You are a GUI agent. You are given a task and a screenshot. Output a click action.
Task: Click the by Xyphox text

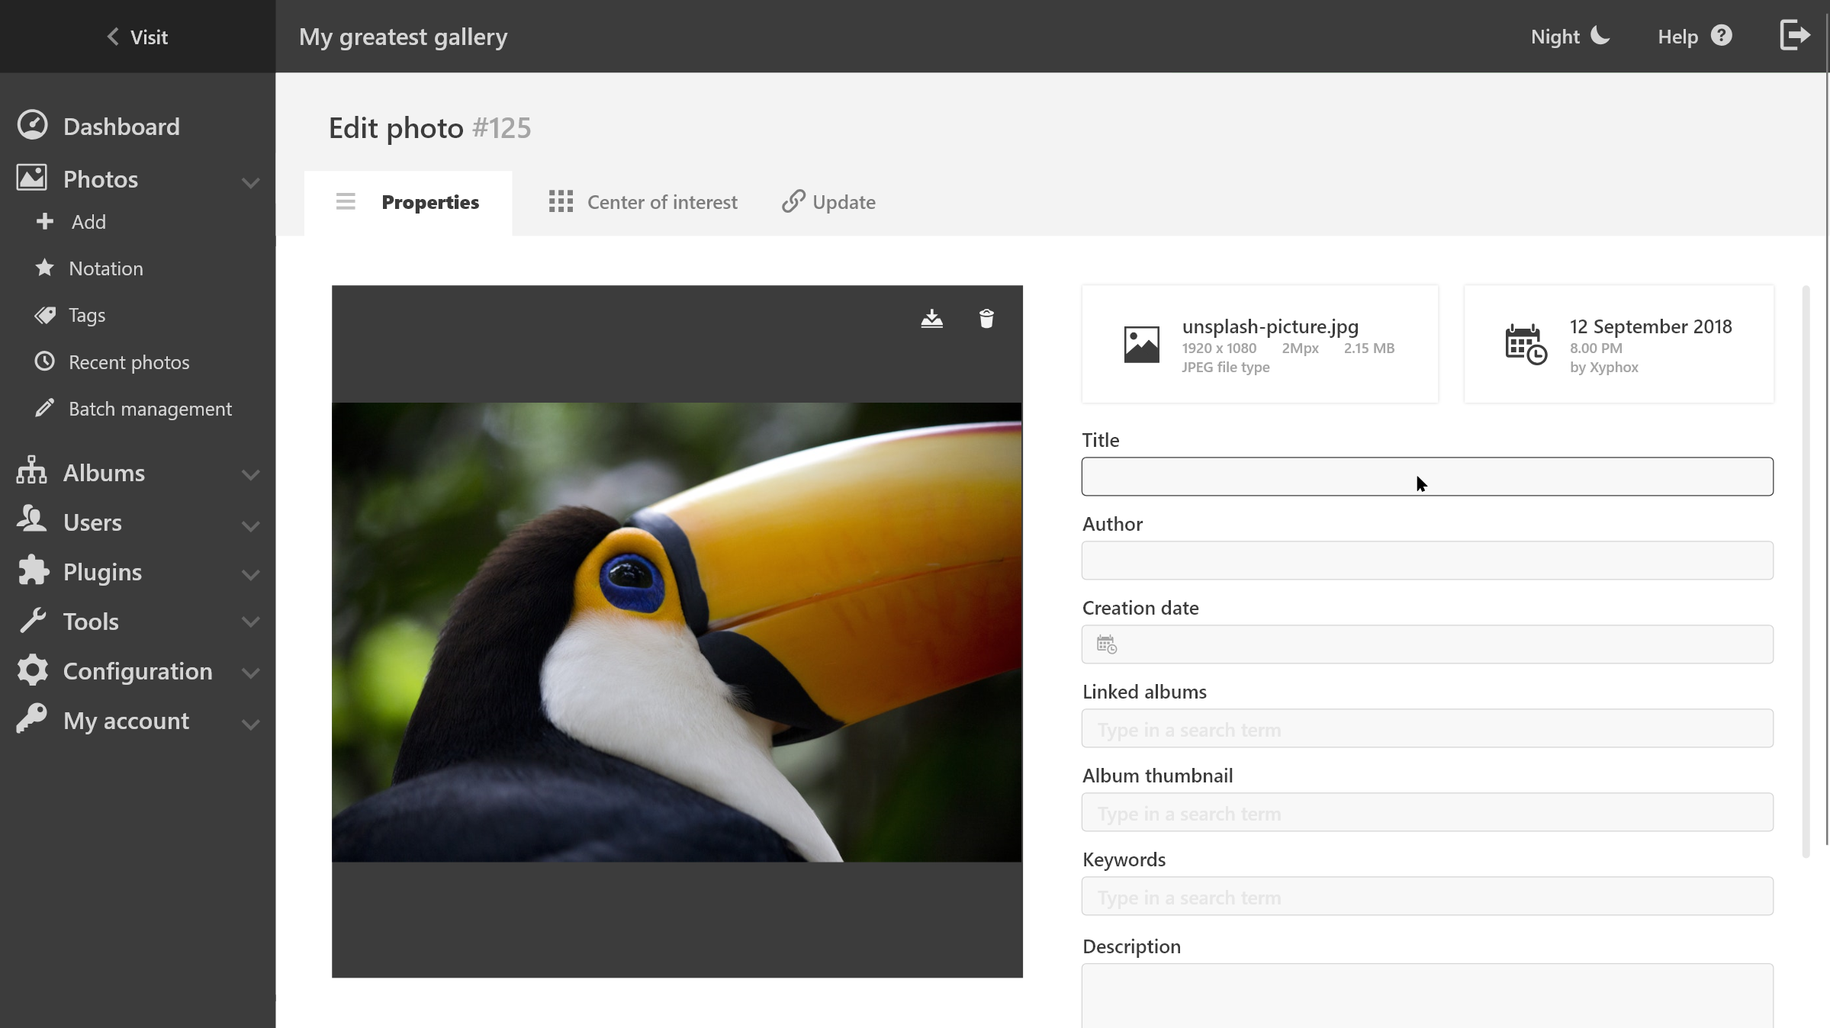point(1603,367)
